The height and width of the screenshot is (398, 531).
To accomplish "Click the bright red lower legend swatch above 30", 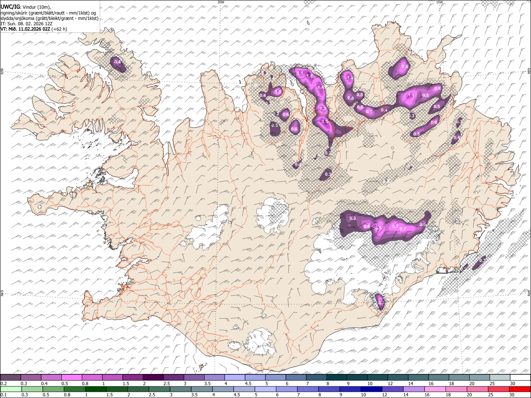I will click(x=520, y=389).
